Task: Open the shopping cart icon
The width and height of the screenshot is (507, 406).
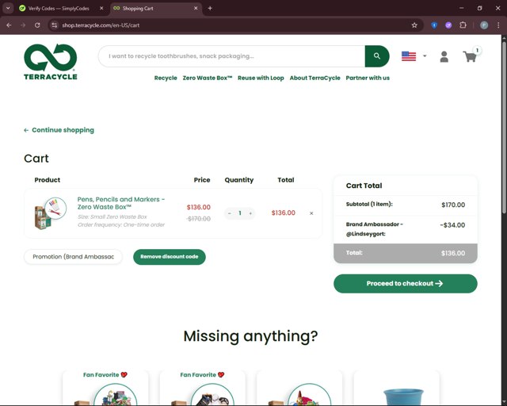Action: [470, 56]
